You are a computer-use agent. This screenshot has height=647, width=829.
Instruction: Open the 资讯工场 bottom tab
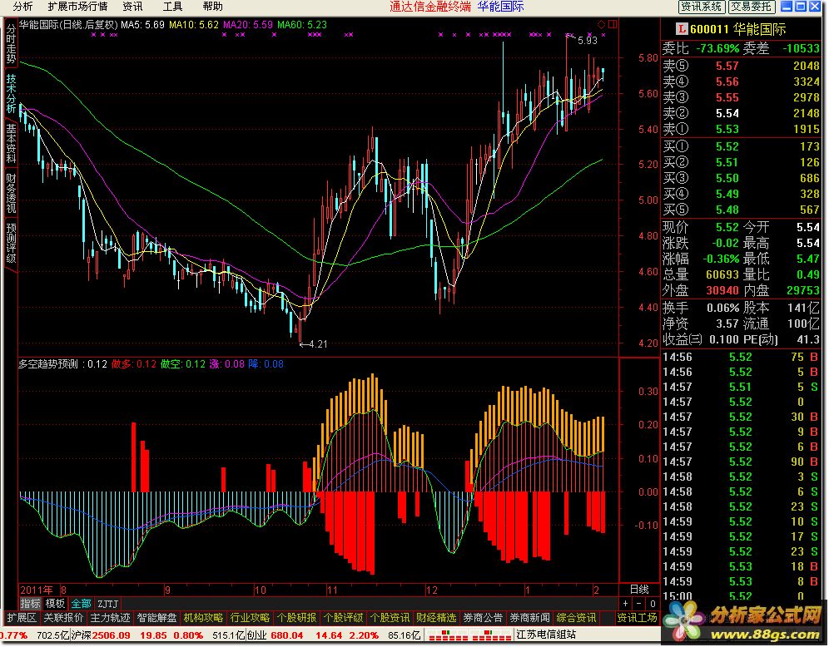(637, 617)
